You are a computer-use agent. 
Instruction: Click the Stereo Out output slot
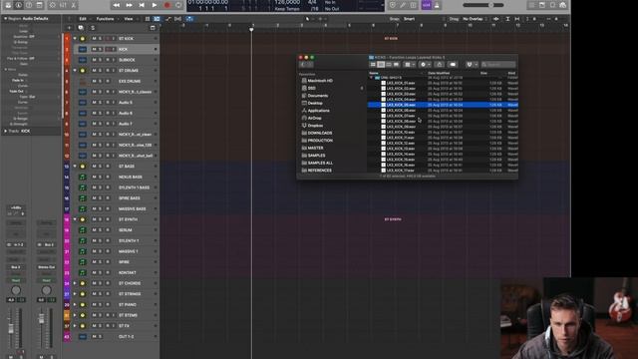[47, 267]
